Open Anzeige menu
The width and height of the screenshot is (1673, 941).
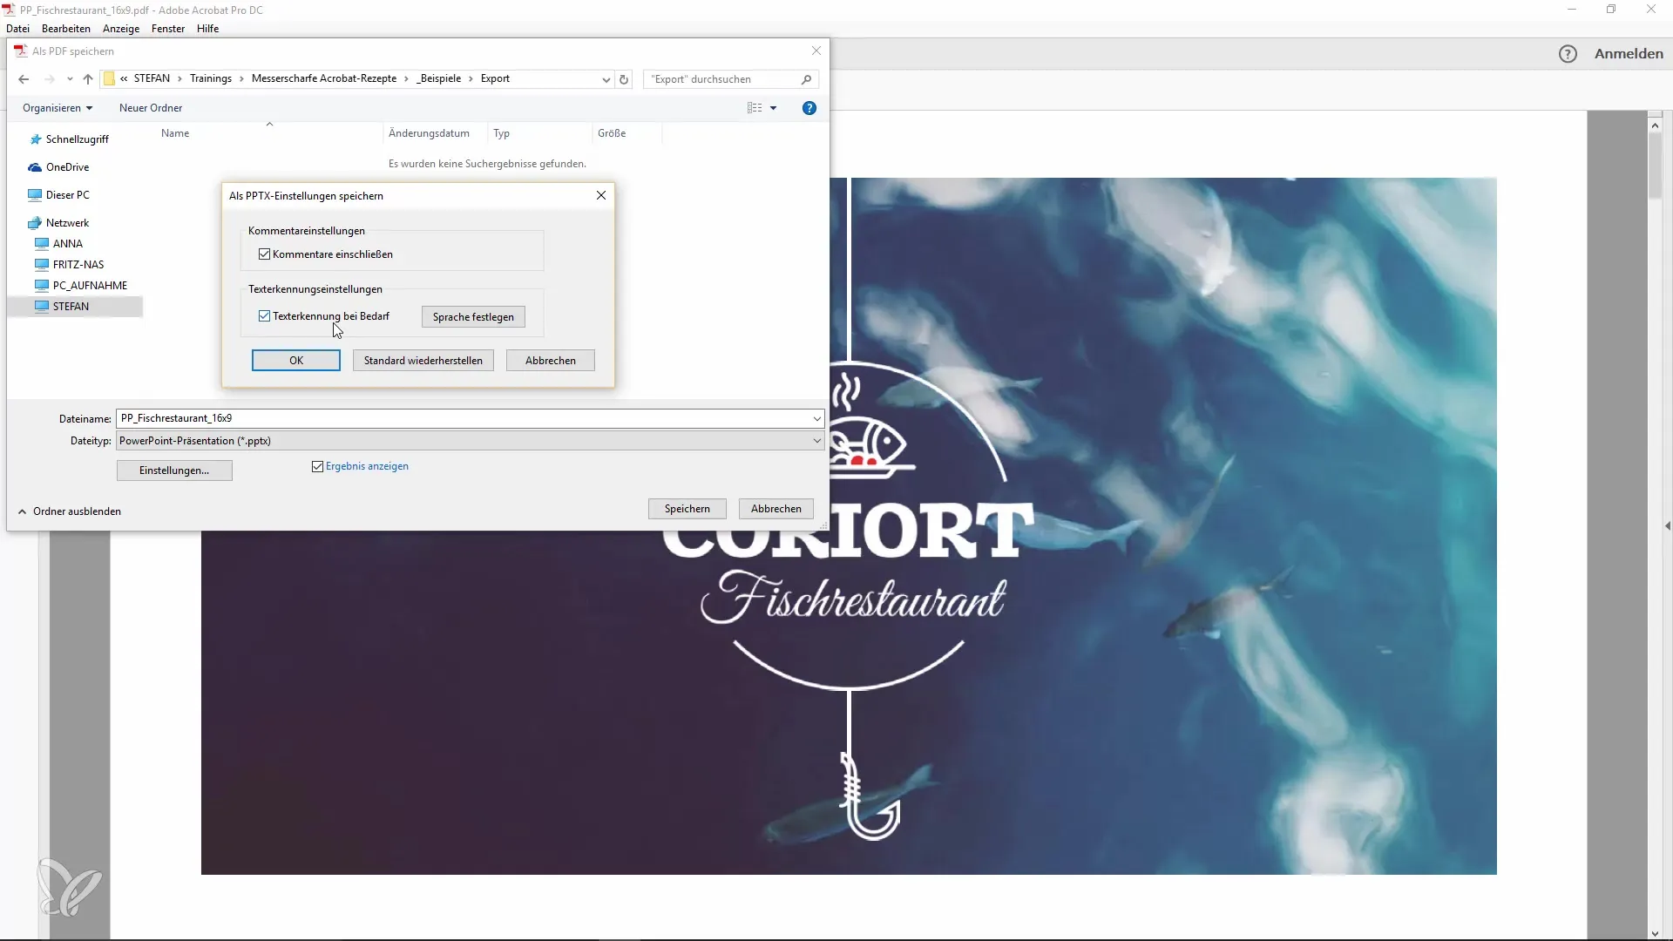click(x=121, y=29)
